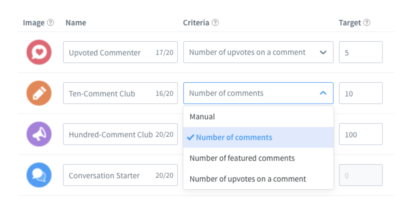Click the target field showing 10
The image size is (416, 212).
360,93
